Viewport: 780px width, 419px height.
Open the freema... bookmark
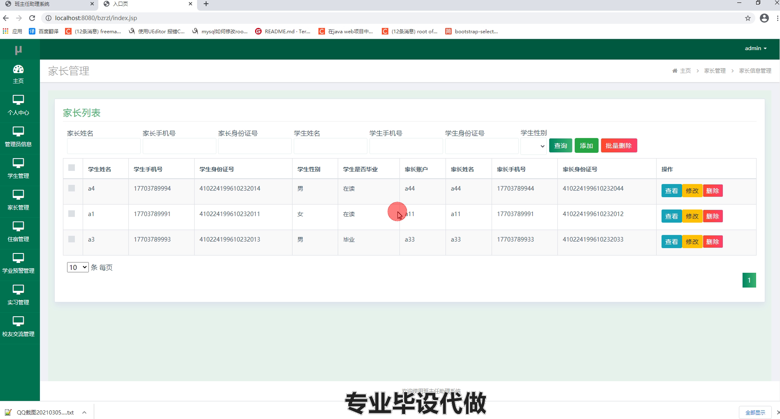93,31
